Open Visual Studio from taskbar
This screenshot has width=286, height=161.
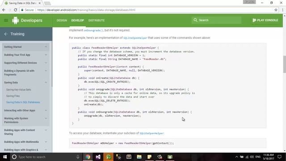pyautogui.click(x=98, y=157)
